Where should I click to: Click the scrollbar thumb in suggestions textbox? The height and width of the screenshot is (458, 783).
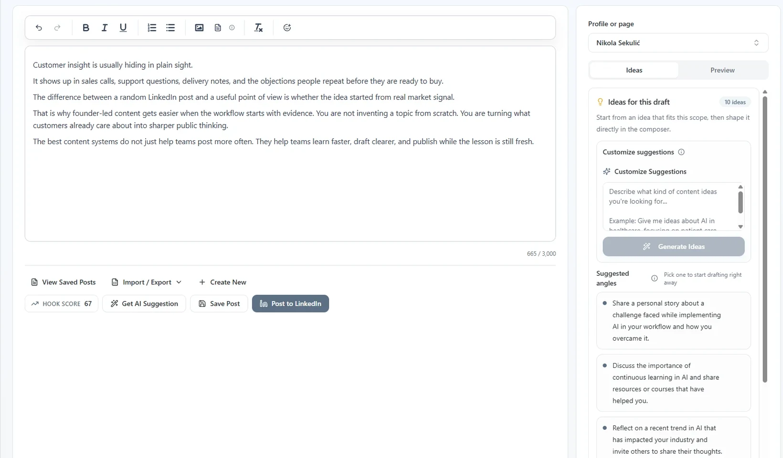[x=741, y=202]
